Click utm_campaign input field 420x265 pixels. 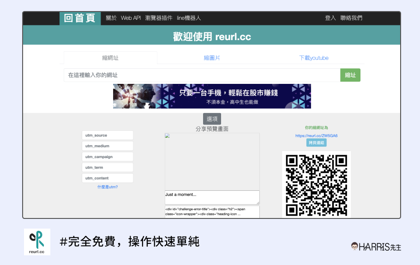pos(108,157)
